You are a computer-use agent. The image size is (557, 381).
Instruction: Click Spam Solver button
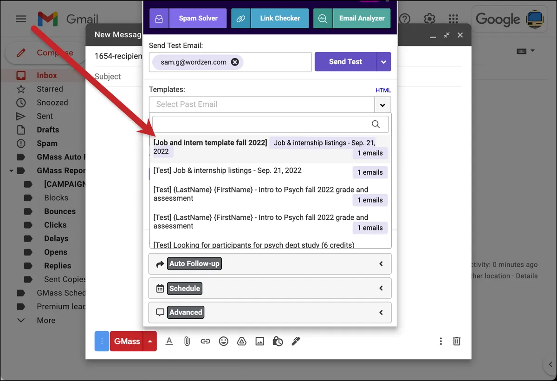pyautogui.click(x=198, y=19)
